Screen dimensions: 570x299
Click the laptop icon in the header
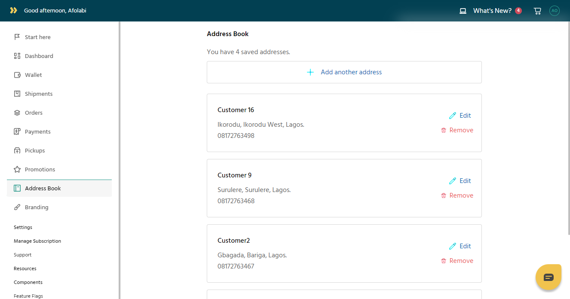point(463,11)
